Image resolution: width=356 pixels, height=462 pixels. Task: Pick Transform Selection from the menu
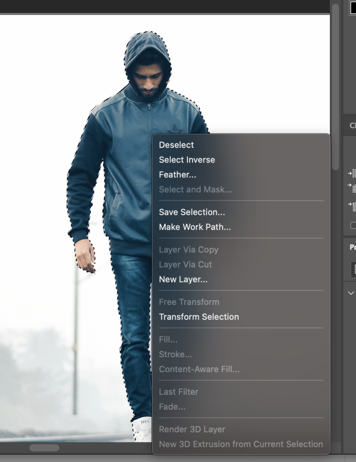coord(199,317)
